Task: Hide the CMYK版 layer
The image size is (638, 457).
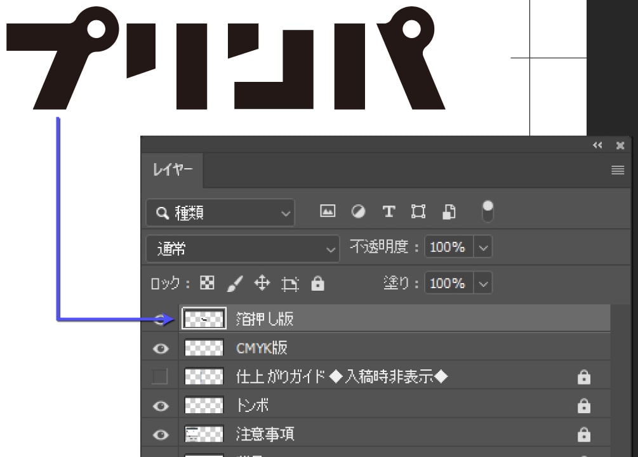Action: 161,348
